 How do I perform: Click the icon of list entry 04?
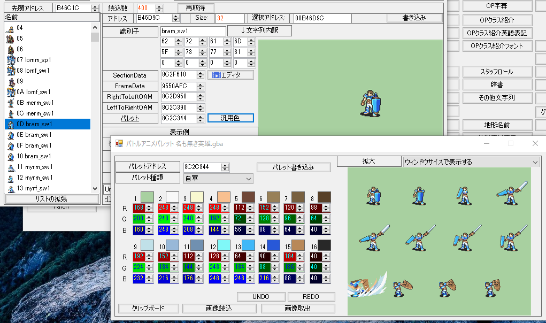10,28
